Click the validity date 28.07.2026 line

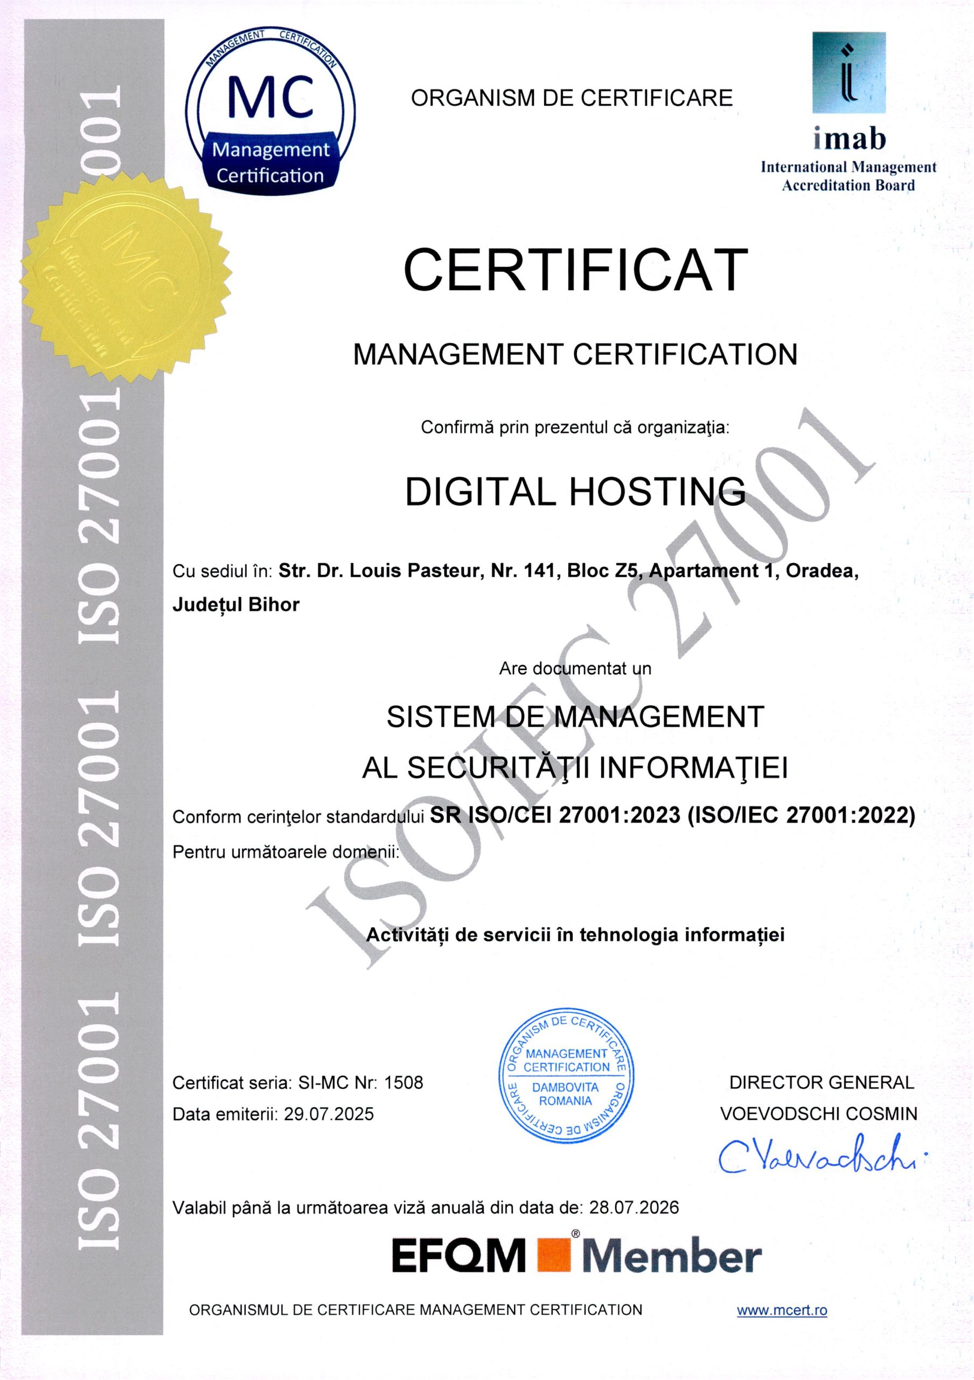pyautogui.click(x=426, y=1207)
